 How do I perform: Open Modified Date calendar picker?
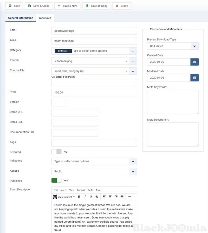click(194, 78)
